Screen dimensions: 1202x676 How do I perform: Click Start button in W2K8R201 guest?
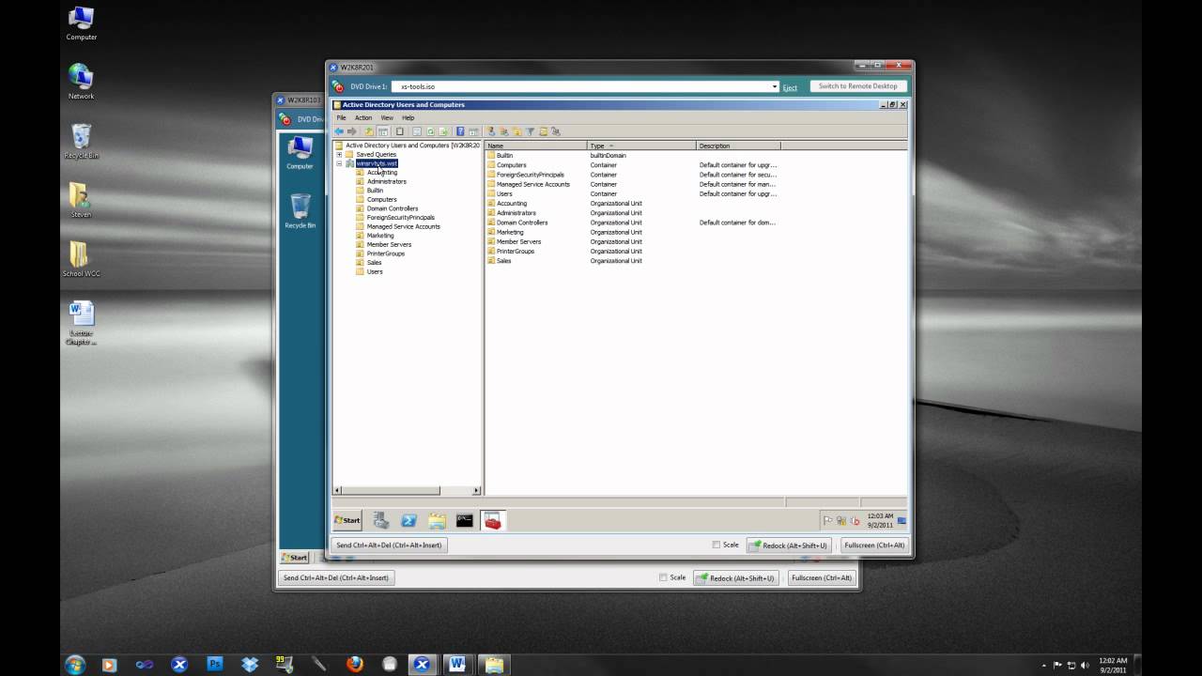[347, 520]
